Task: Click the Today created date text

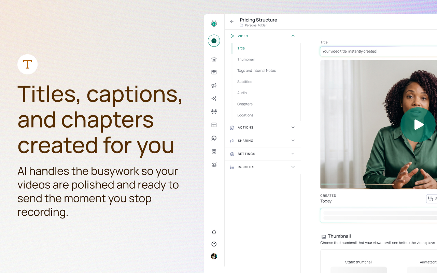Action: click(x=326, y=201)
